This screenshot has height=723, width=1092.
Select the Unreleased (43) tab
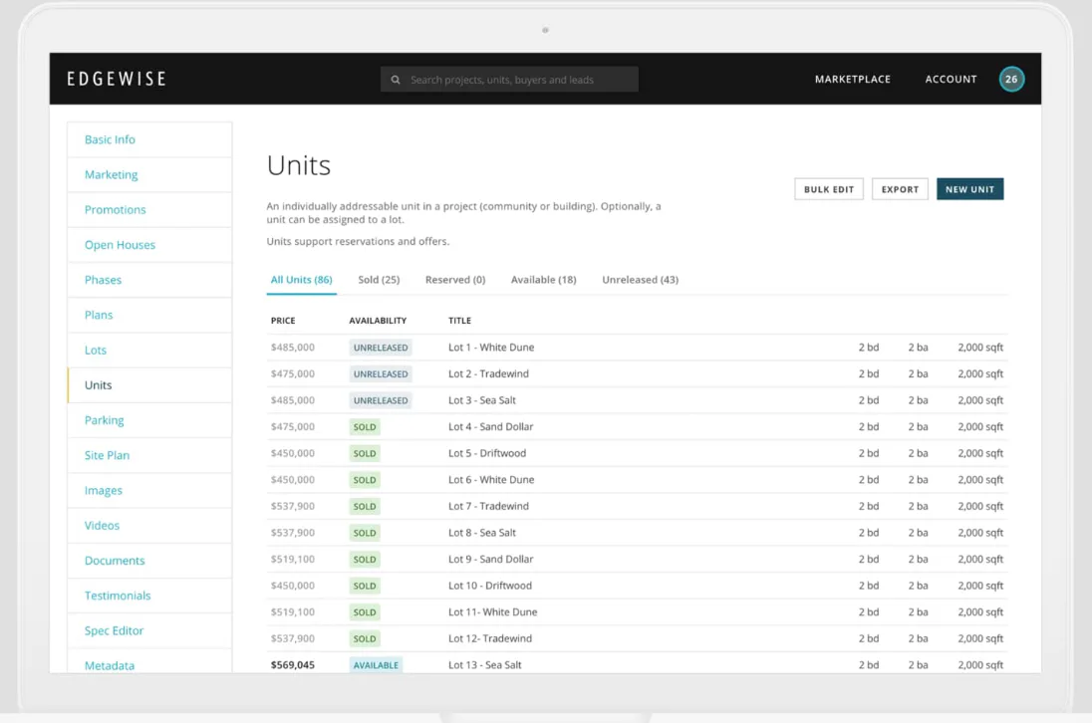640,280
